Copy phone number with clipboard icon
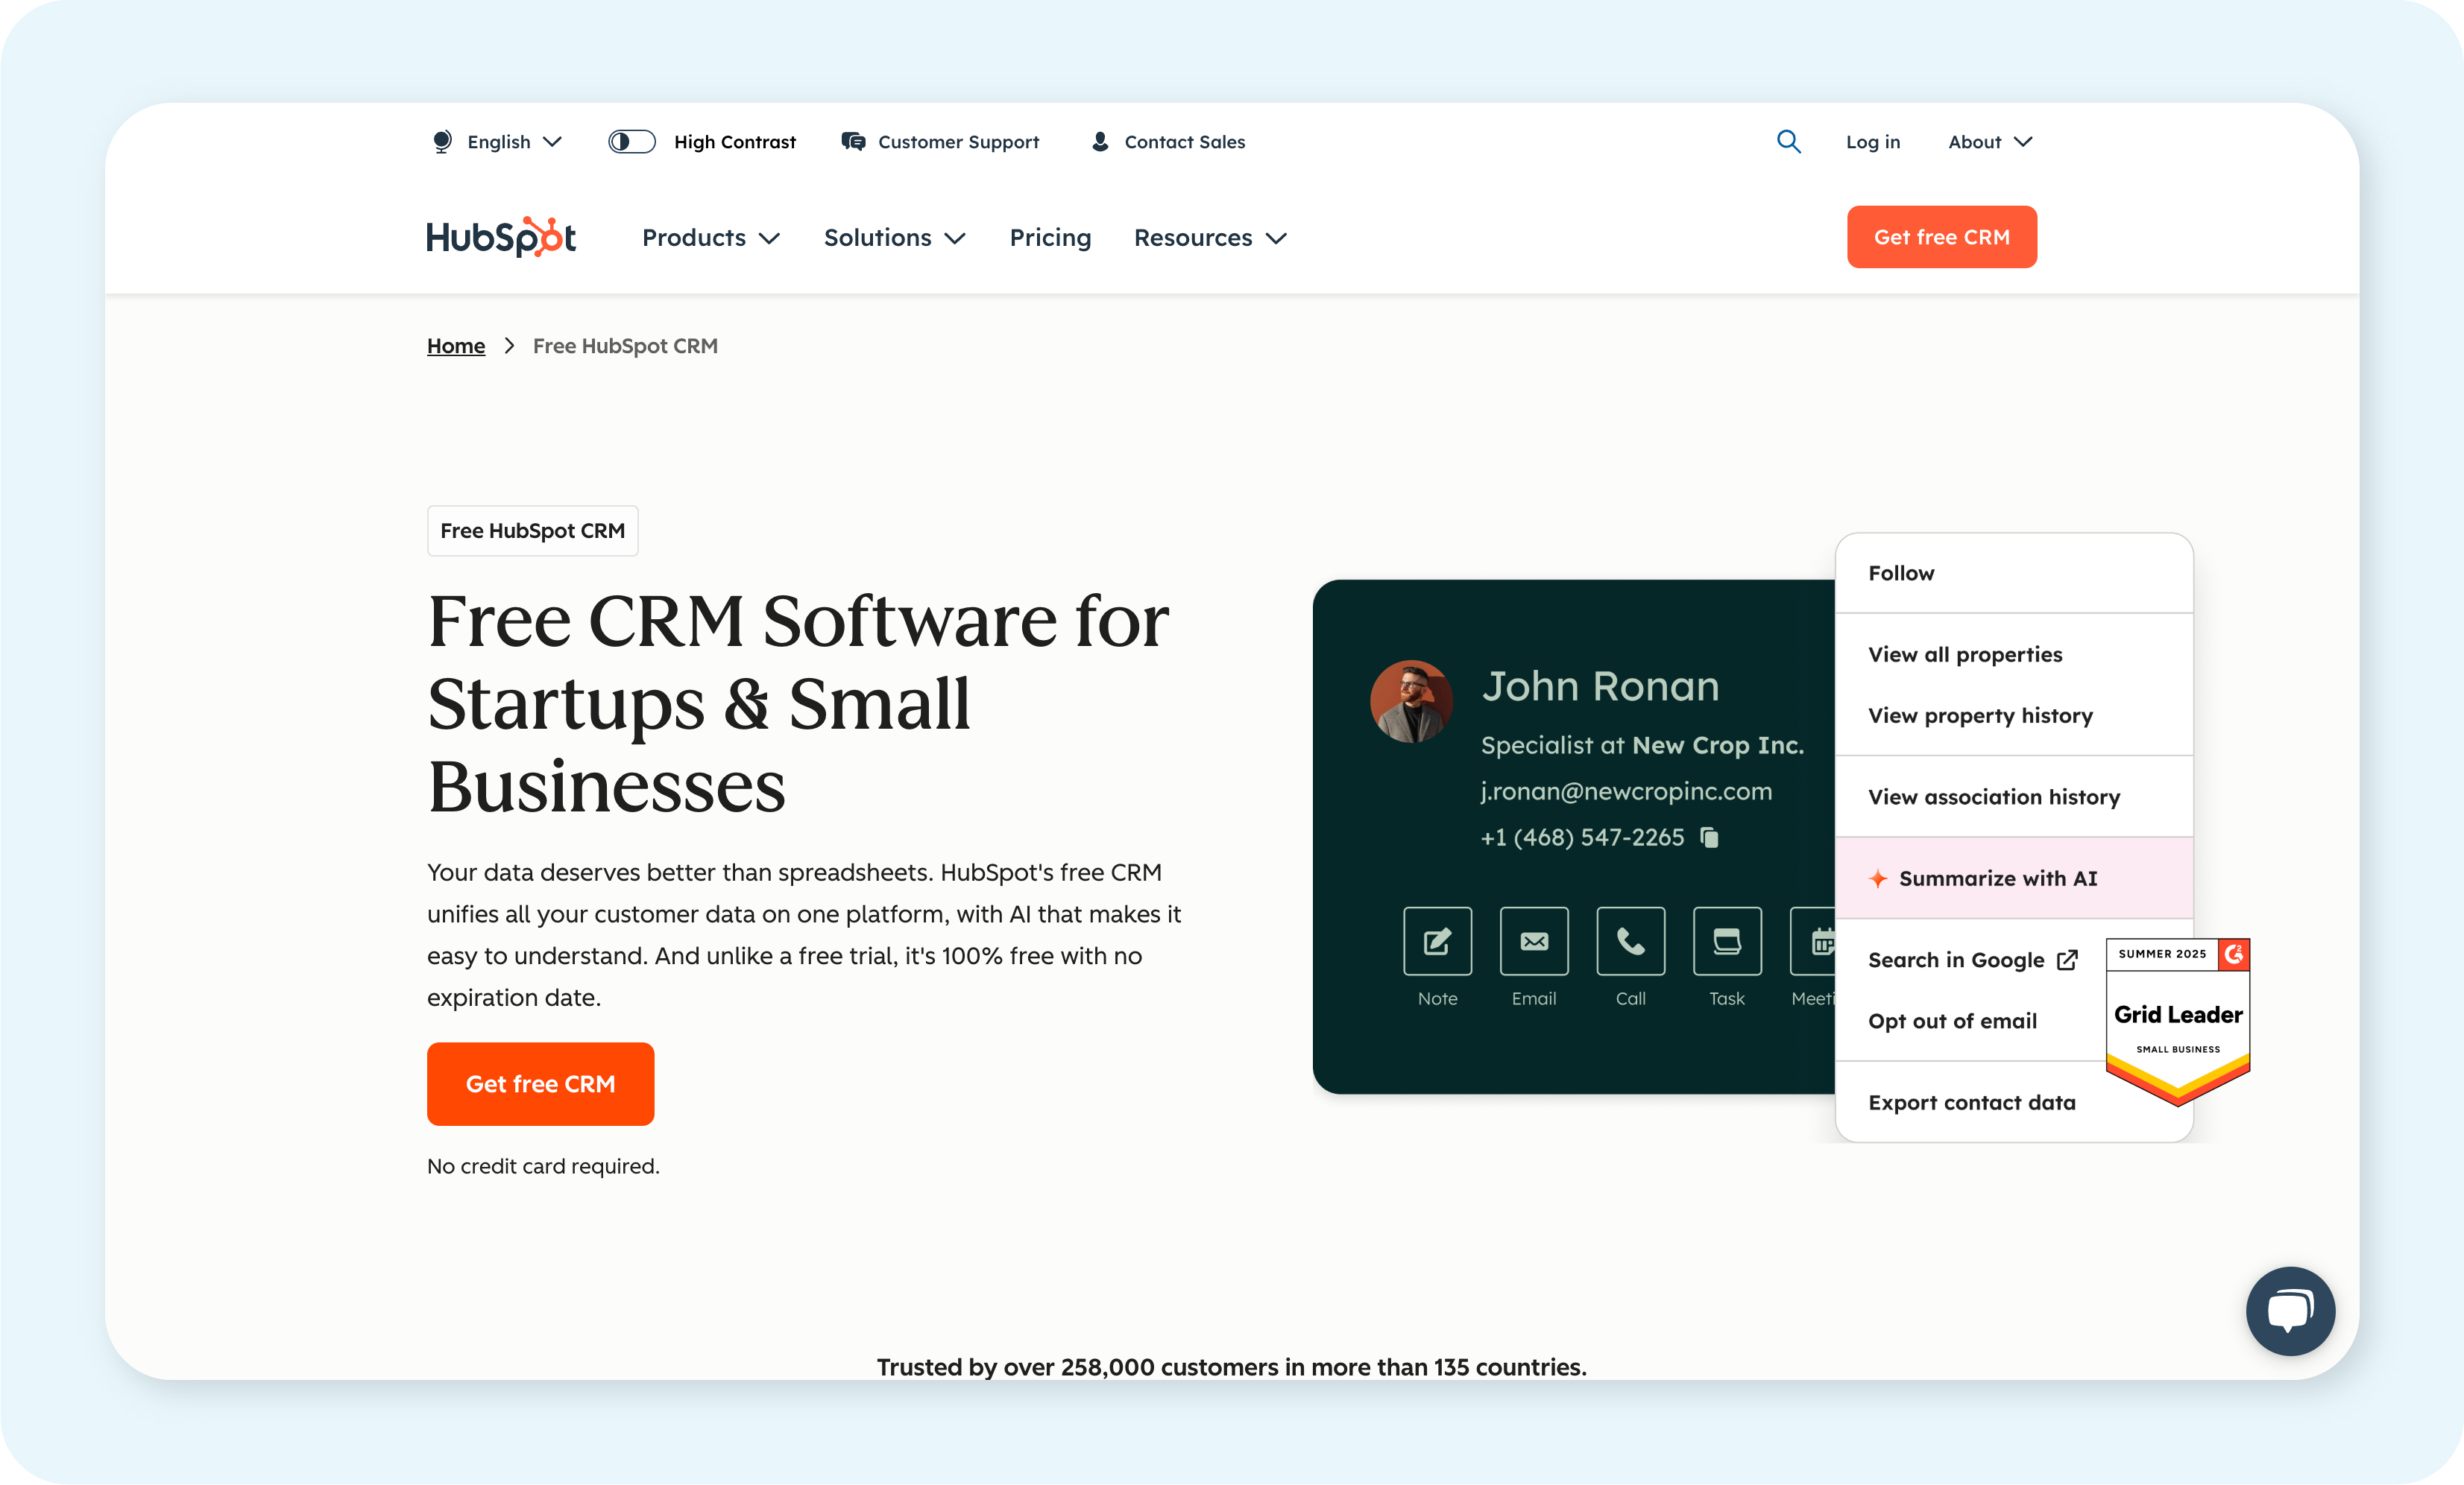The width and height of the screenshot is (2464, 1485). pyautogui.click(x=1710, y=838)
